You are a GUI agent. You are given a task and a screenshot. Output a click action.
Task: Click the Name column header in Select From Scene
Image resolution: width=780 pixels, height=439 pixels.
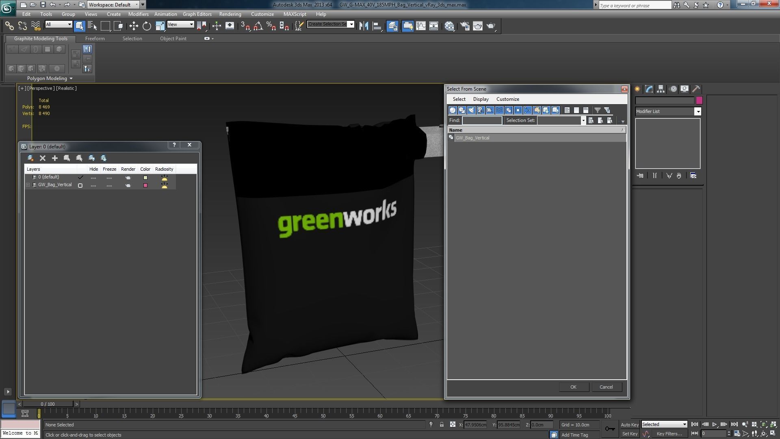[537, 130]
